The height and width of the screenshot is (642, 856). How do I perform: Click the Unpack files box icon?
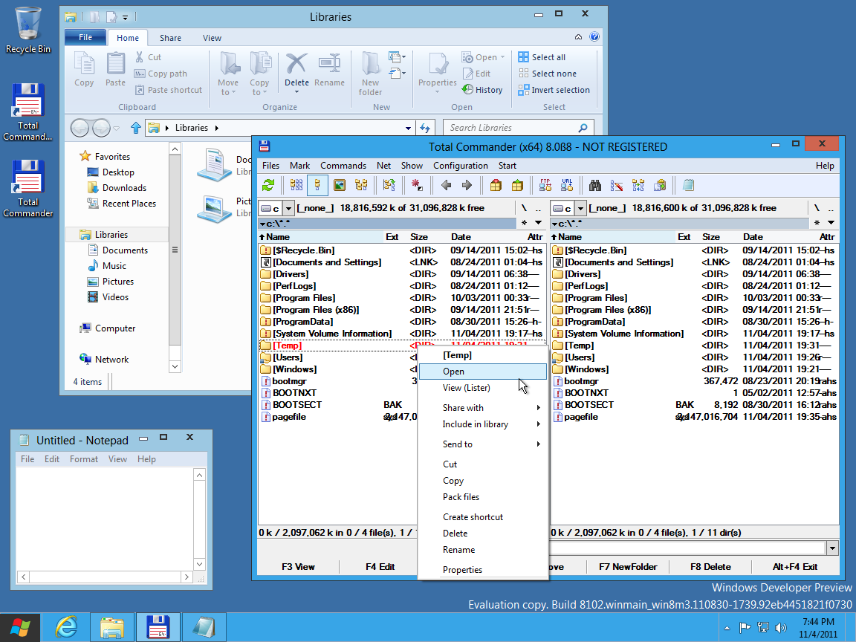click(x=517, y=186)
